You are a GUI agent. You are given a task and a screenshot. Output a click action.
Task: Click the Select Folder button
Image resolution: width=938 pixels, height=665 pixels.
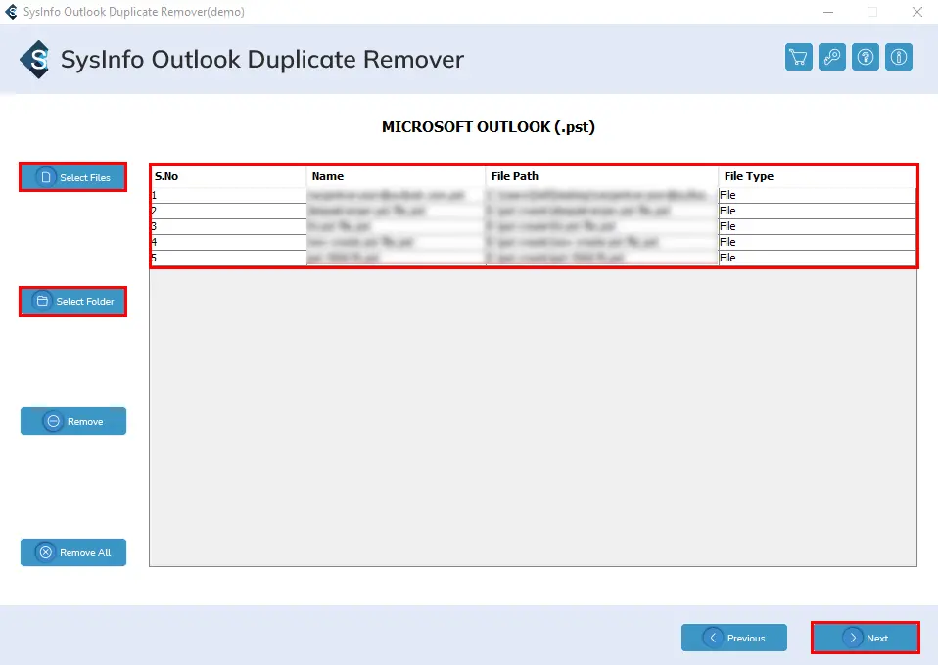click(73, 301)
